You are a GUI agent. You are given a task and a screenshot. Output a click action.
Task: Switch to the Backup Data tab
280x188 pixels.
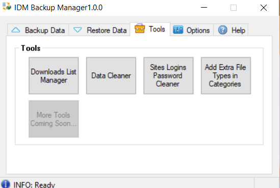click(x=38, y=30)
